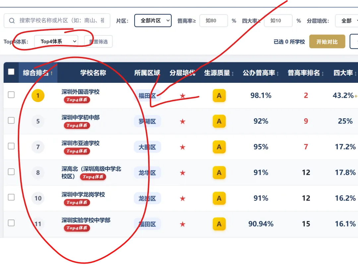The height and width of the screenshot is (265, 358).
Task: Click Top4体系 tag under 深圳外国语学校
Action: pyautogui.click(x=77, y=100)
